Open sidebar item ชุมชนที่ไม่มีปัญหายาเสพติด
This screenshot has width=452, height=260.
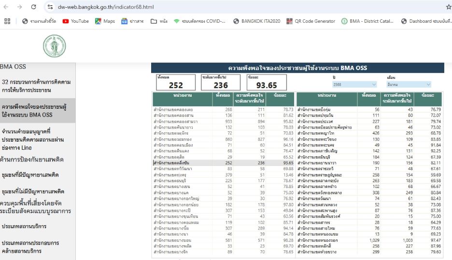coord(33,191)
